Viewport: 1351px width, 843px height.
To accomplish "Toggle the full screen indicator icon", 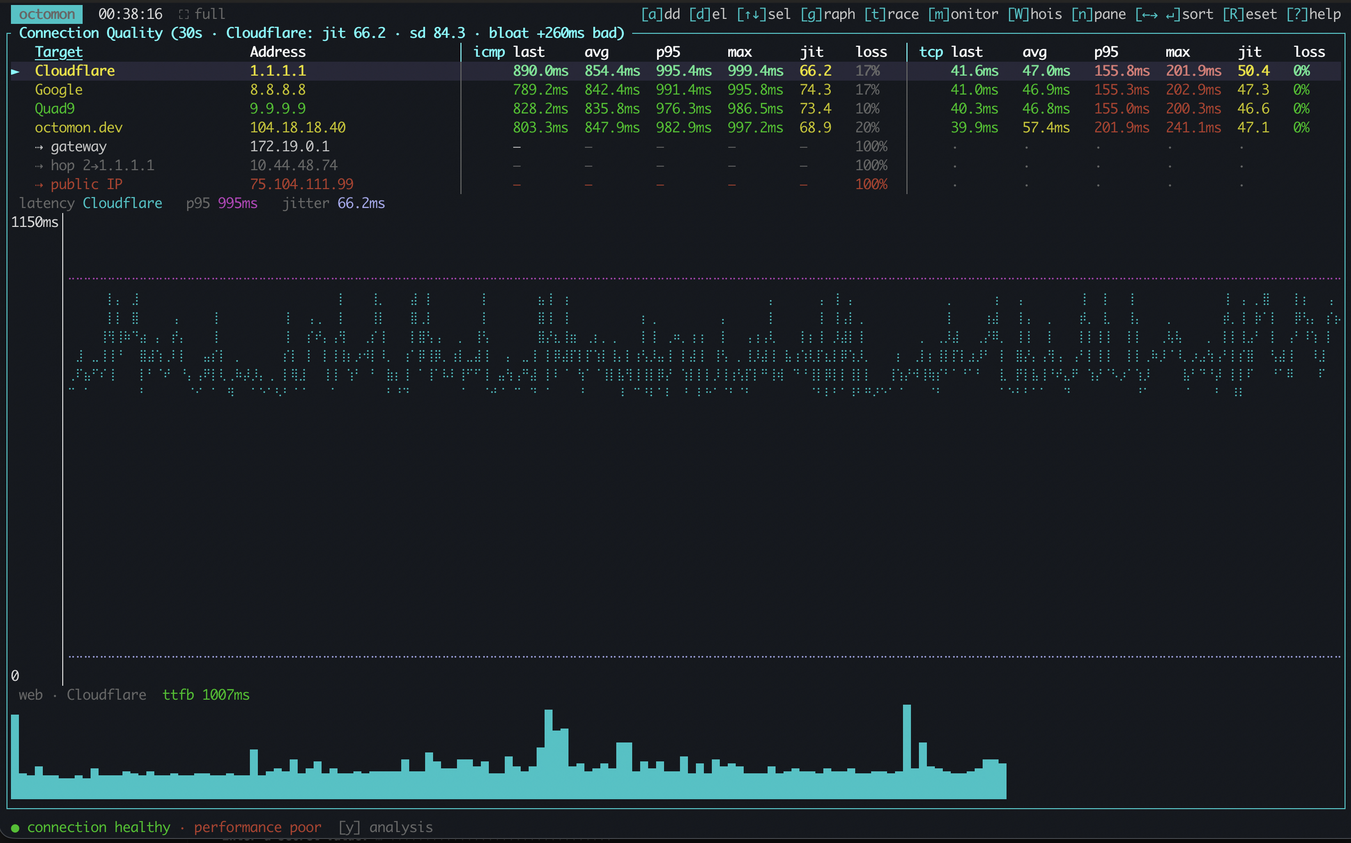I will click(184, 14).
